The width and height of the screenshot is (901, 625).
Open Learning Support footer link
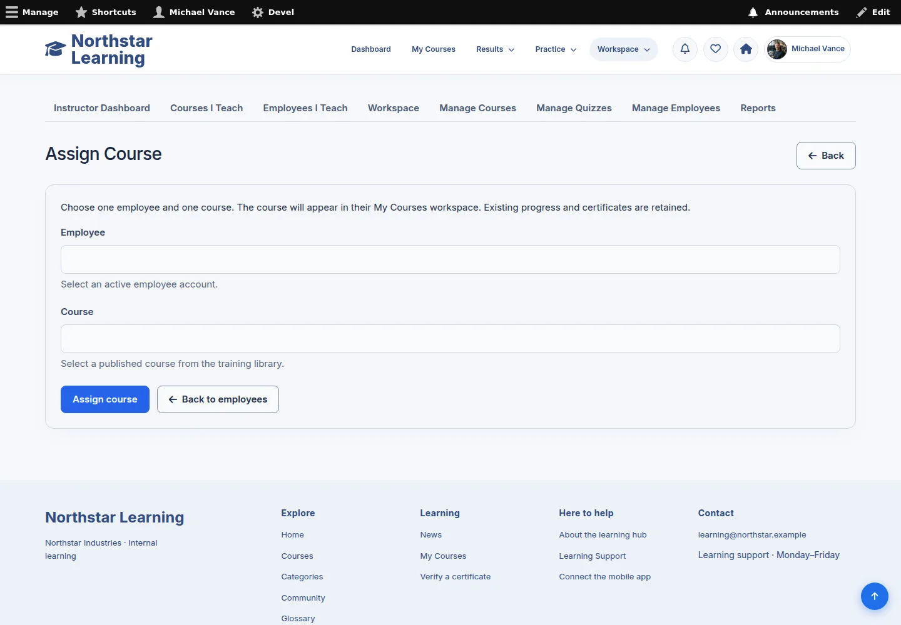click(x=593, y=556)
